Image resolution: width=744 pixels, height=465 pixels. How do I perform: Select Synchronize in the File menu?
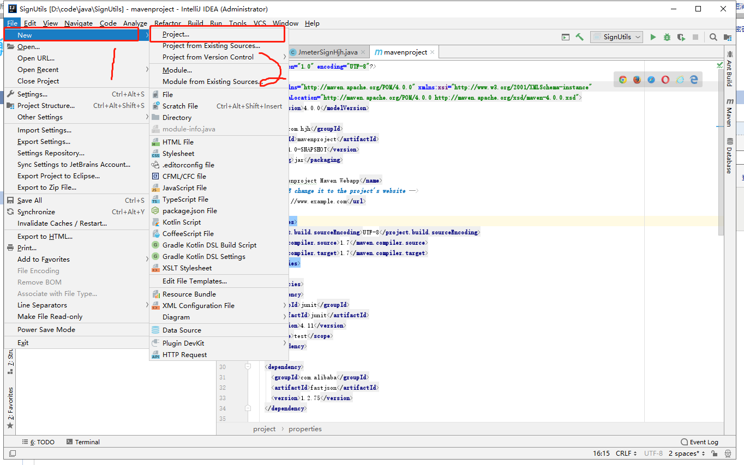click(x=76, y=212)
